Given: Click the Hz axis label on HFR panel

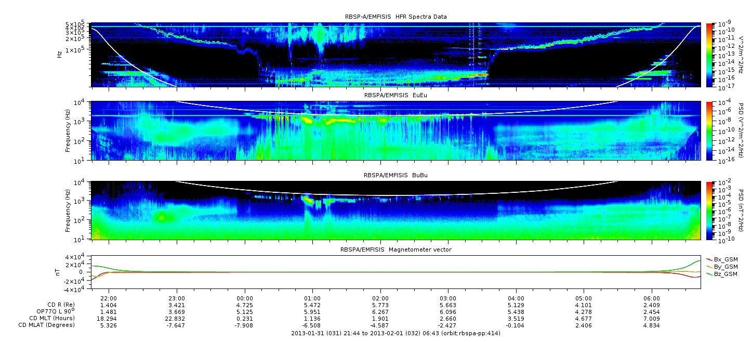Looking at the screenshot, I should (60, 54).
